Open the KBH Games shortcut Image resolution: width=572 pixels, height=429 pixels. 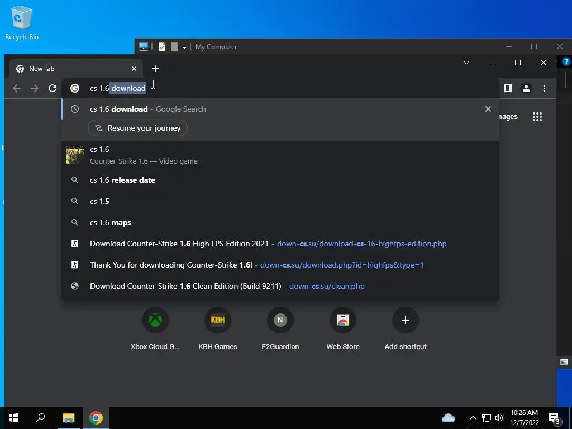pyautogui.click(x=218, y=329)
